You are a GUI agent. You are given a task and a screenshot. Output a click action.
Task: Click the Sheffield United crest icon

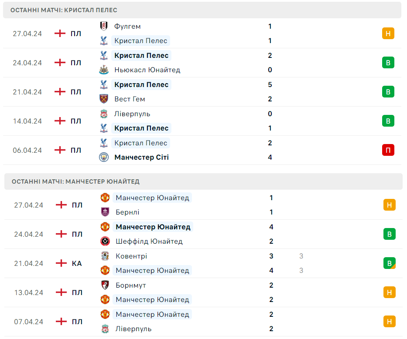point(105,241)
